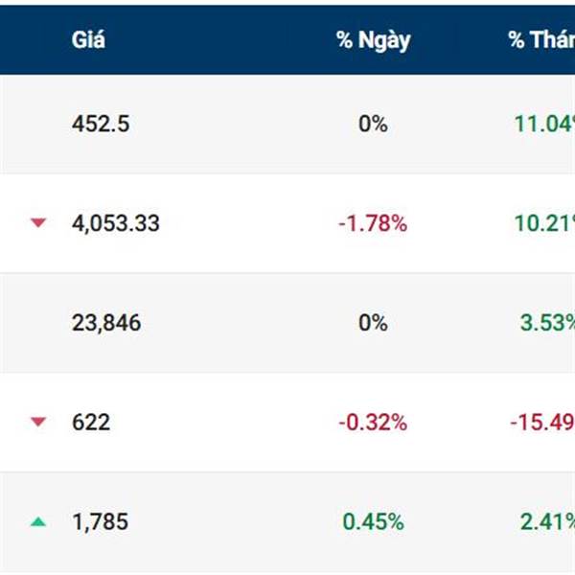The width and height of the screenshot is (575, 575).
Task: Select the 23,846 price value
Action: click(x=106, y=323)
